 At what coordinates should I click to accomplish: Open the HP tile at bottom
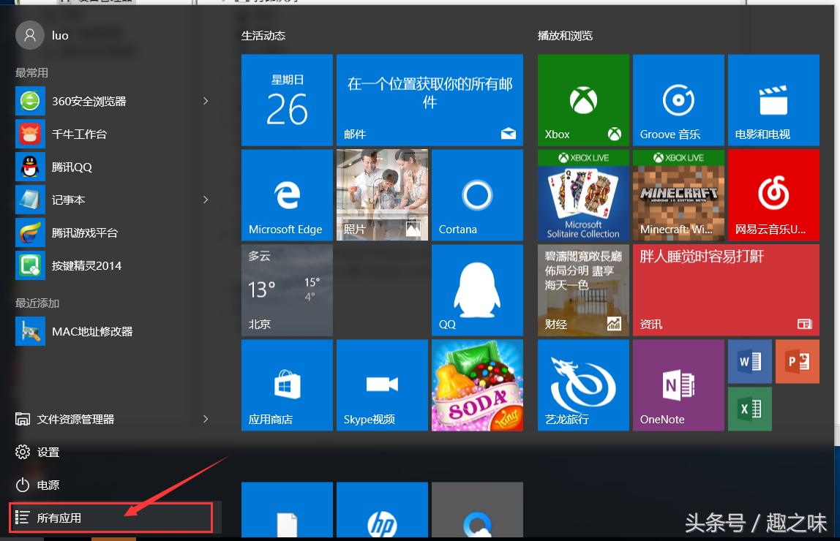tap(382, 510)
